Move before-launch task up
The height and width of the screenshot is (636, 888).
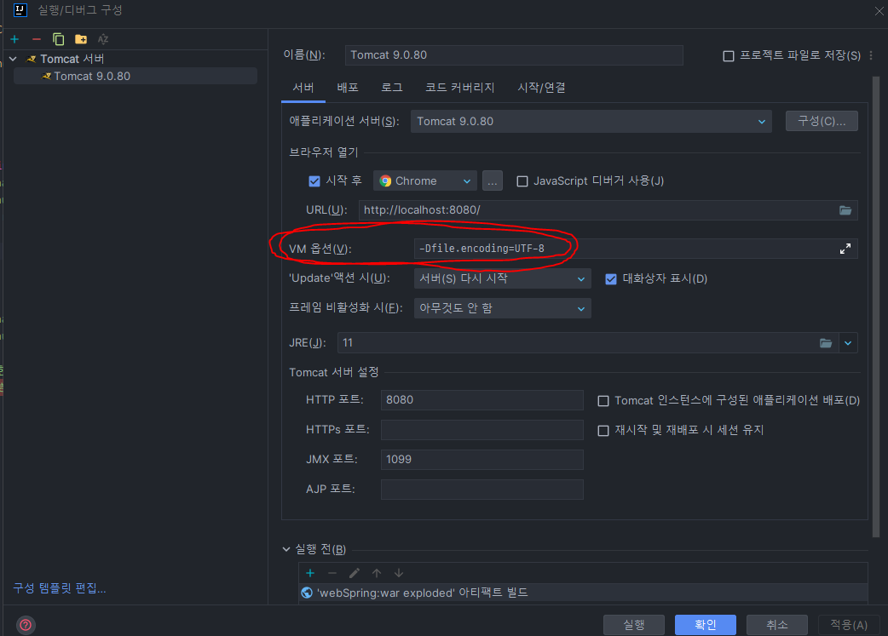click(377, 573)
